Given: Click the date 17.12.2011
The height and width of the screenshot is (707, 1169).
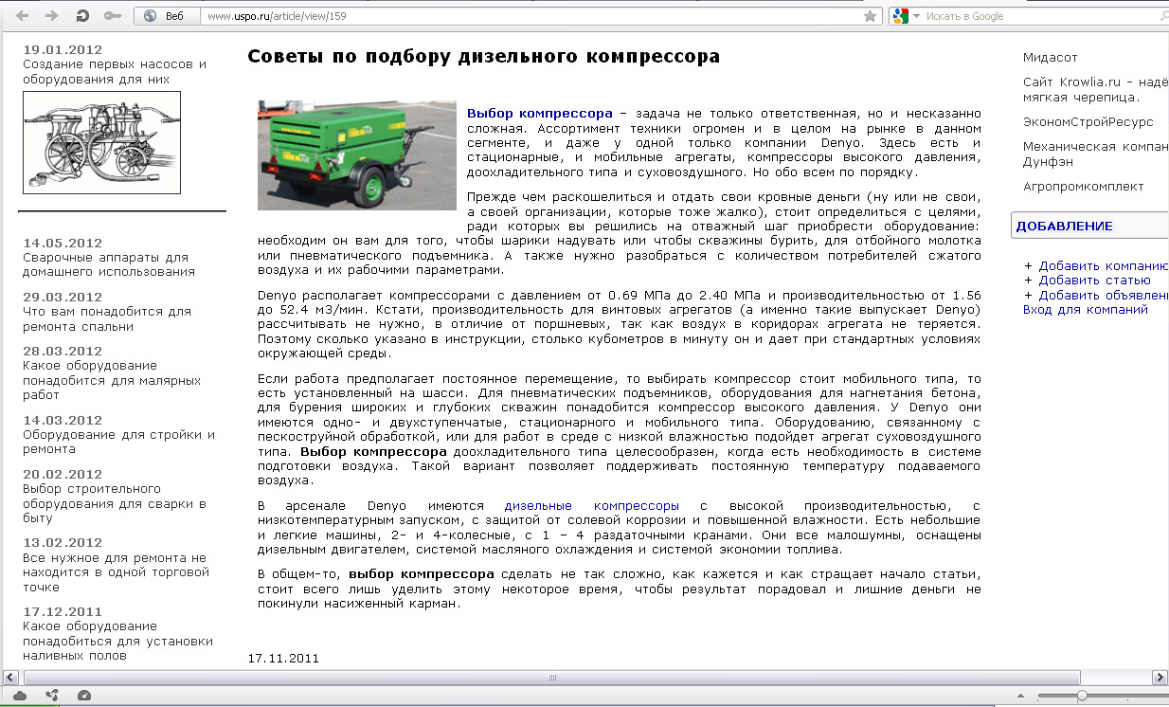Looking at the screenshot, I should (63, 612).
